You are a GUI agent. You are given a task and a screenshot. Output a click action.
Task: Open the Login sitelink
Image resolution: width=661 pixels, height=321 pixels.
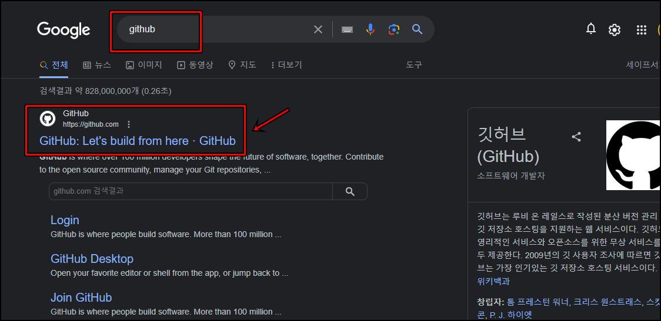click(65, 220)
